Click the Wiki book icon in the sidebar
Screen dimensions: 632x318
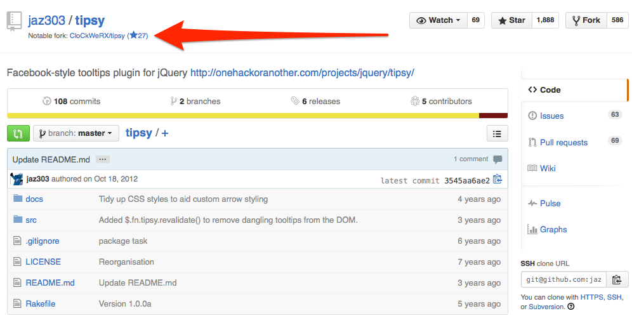pyautogui.click(x=532, y=168)
